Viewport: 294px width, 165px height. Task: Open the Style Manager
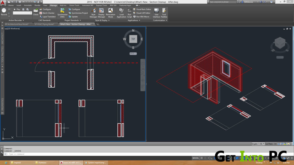93,13
